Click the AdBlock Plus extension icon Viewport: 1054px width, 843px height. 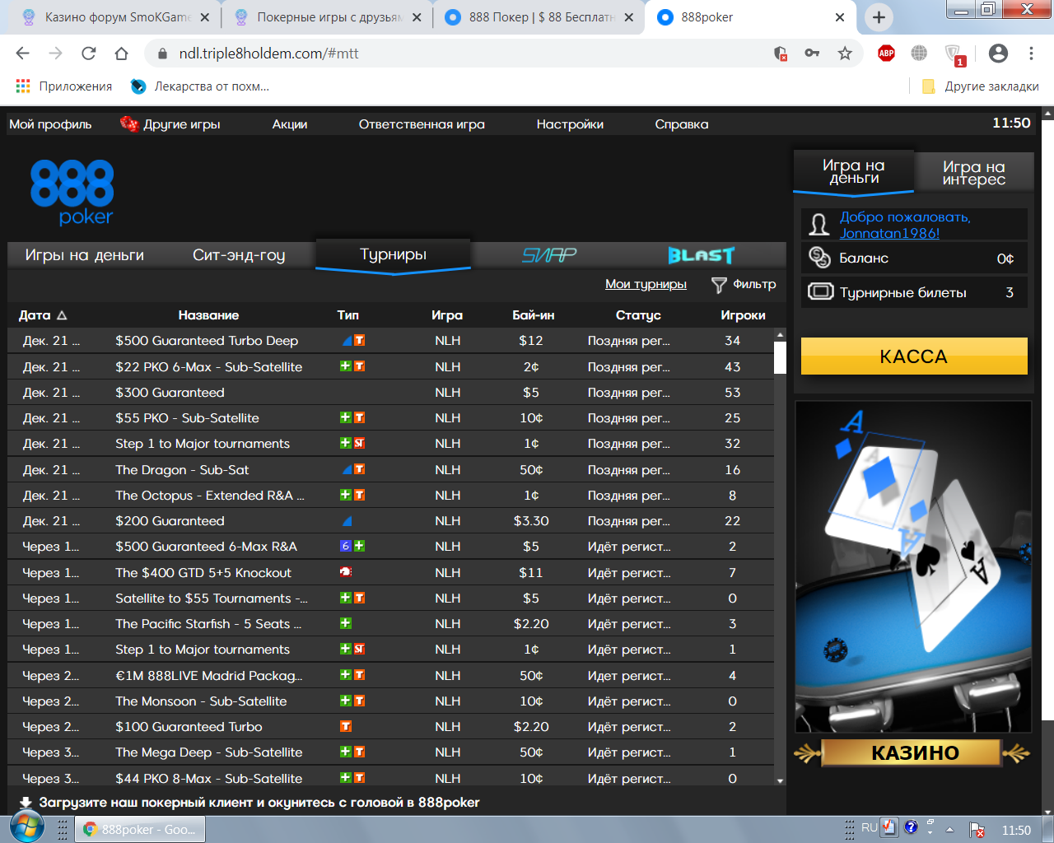(886, 54)
